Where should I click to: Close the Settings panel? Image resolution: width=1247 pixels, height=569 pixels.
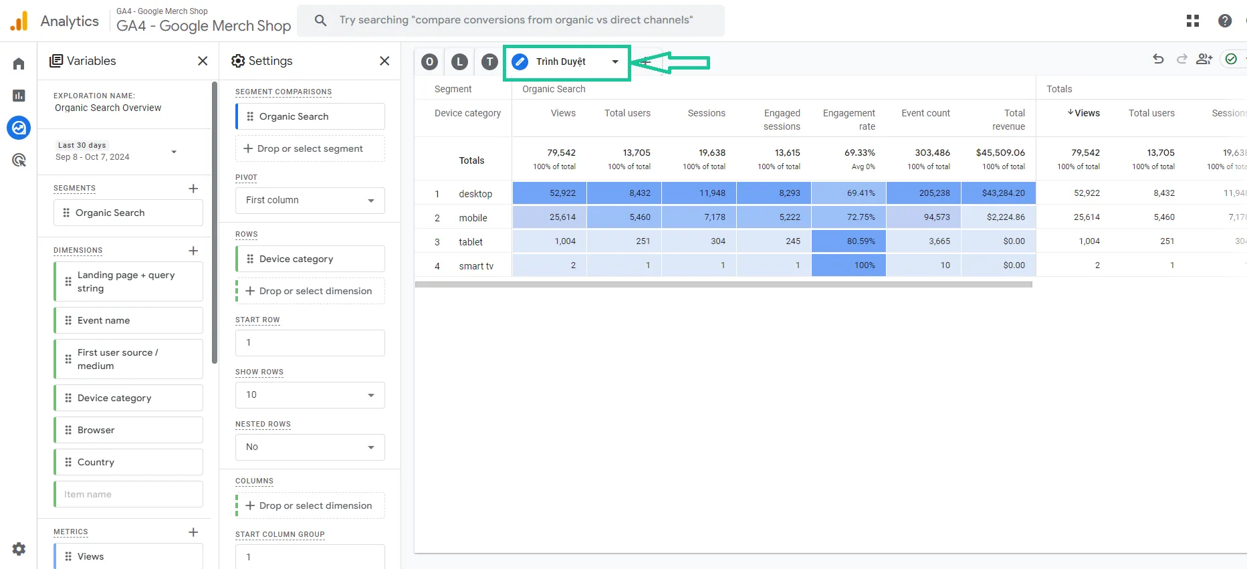(384, 61)
